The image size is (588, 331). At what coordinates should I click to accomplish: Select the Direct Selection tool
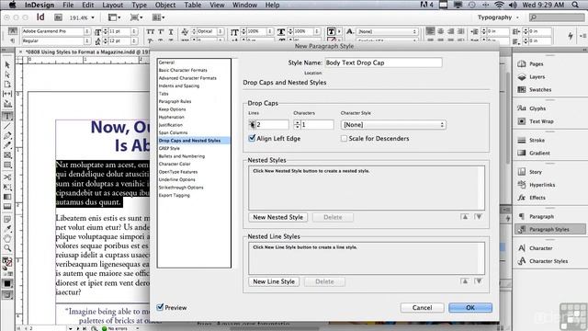[7, 74]
